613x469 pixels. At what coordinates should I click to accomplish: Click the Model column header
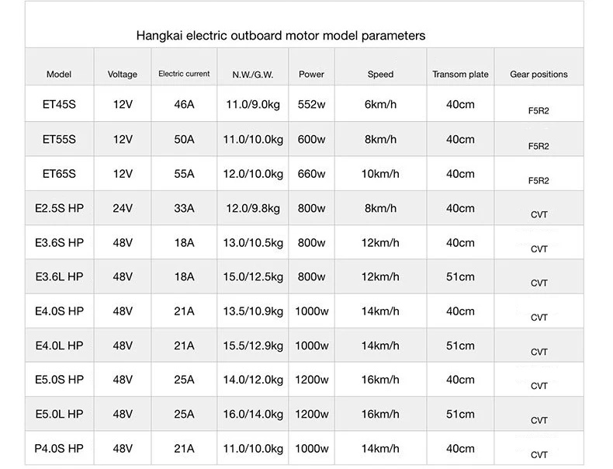coord(59,75)
